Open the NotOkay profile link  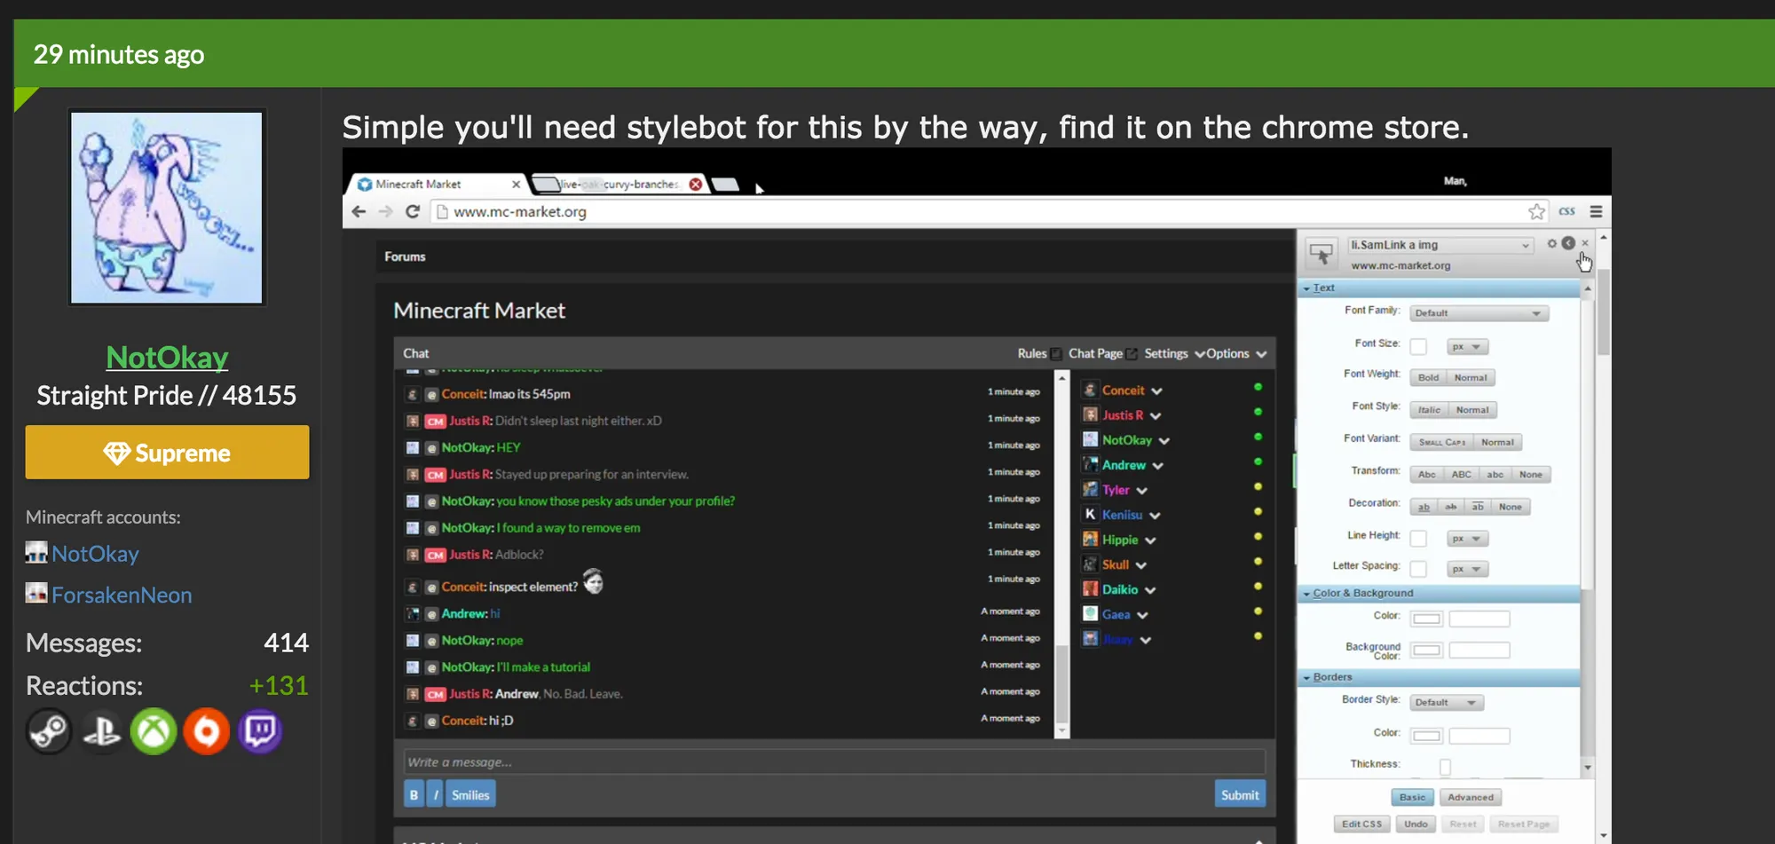click(167, 357)
